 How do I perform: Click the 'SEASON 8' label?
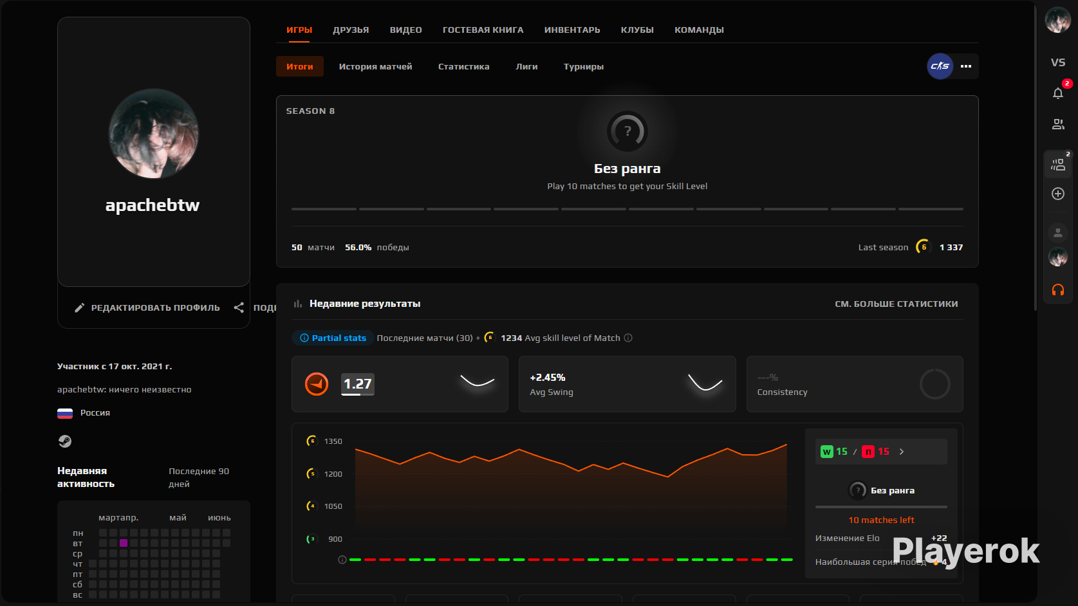point(310,111)
